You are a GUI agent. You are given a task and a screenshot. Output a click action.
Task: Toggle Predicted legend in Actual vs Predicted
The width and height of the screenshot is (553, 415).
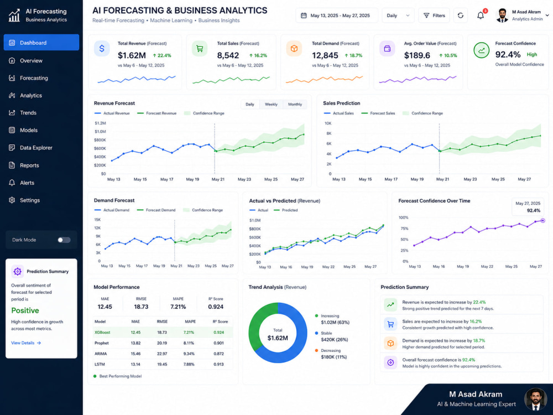coord(286,210)
